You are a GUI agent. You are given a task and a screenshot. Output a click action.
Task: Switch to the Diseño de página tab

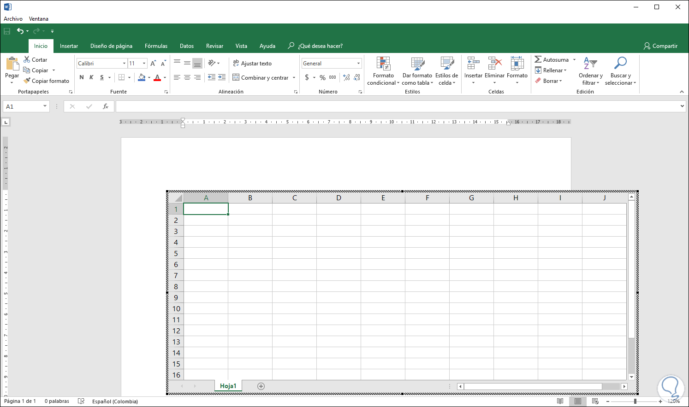click(x=111, y=46)
